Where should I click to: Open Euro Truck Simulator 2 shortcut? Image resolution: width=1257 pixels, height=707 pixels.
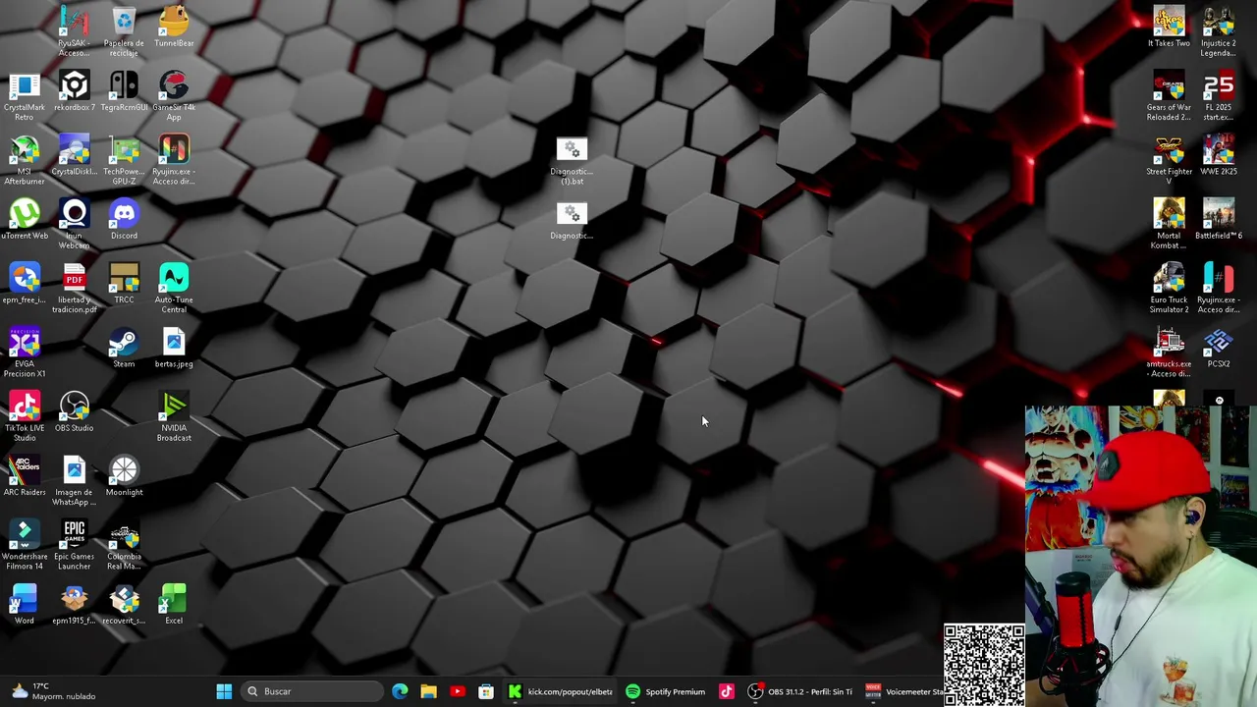[1169, 288]
